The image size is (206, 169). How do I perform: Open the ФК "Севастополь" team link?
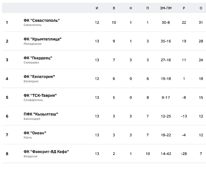[42, 20]
